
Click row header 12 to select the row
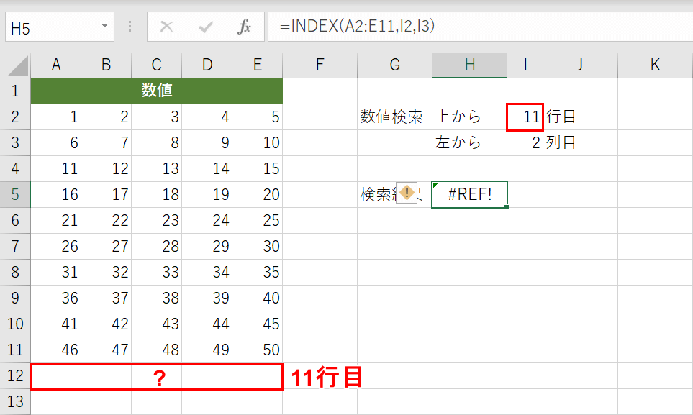pyautogui.click(x=15, y=376)
